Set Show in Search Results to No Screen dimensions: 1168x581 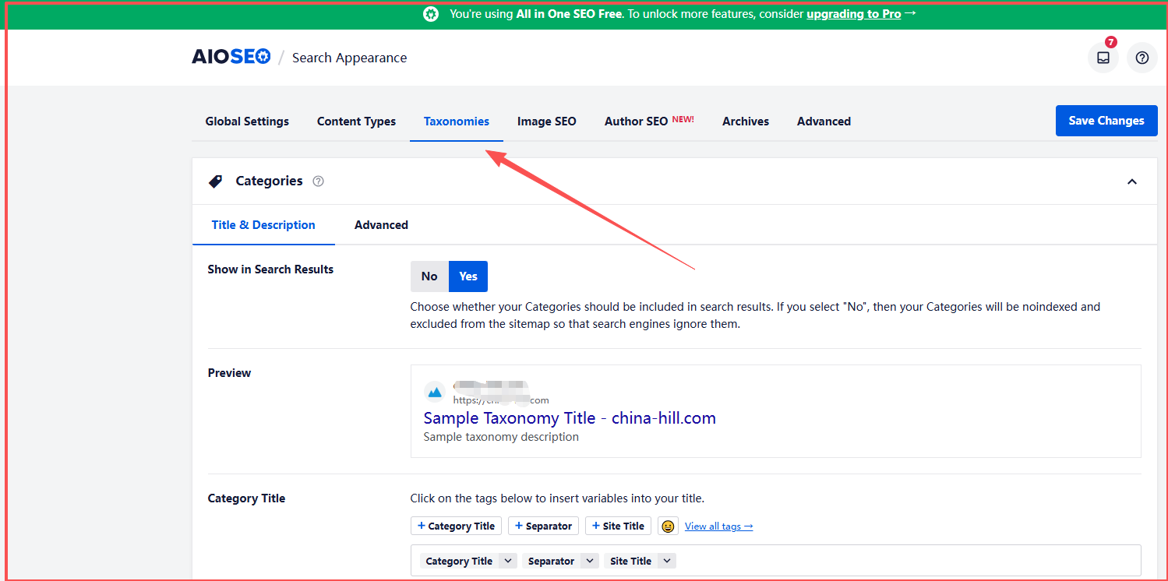click(429, 276)
